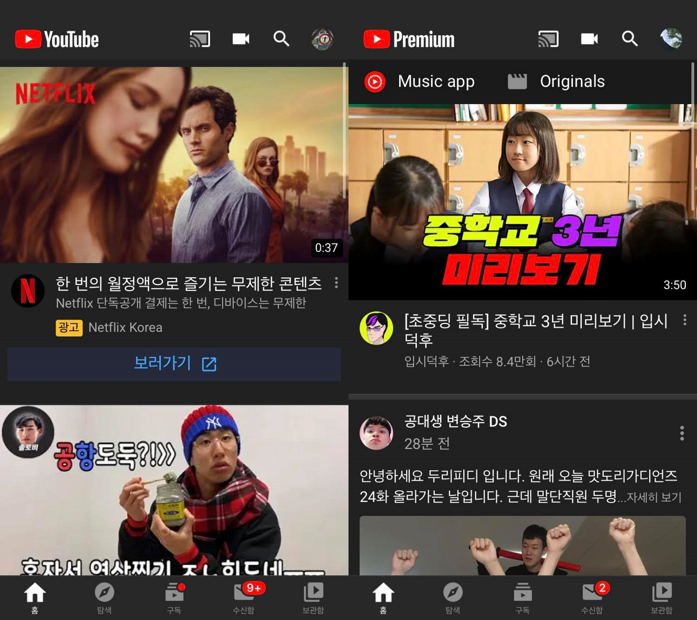Tap the YouTube logo on the left screen
The width and height of the screenshot is (697, 620).
(57, 39)
